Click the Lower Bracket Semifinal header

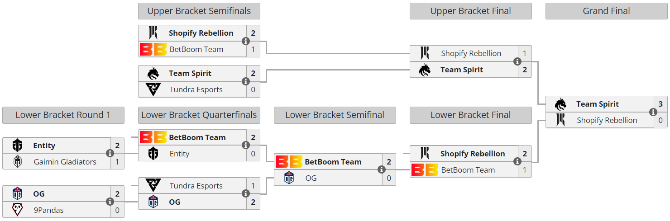click(335, 115)
